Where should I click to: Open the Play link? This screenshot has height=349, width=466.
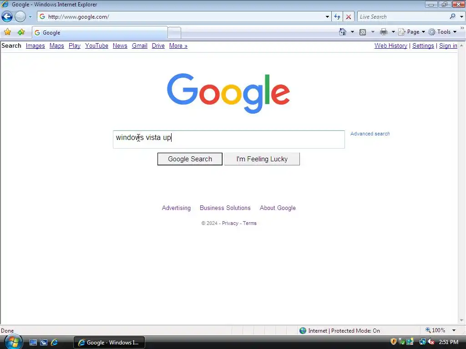point(75,46)
